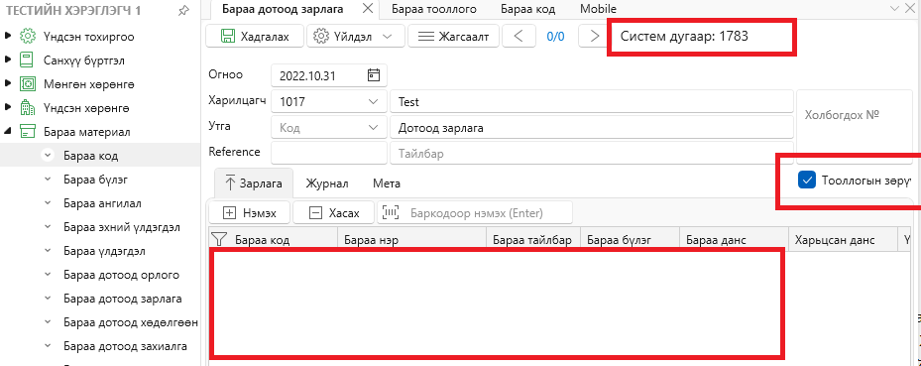Go to next record arrow

pyautogui.click(x=595, y=36)
